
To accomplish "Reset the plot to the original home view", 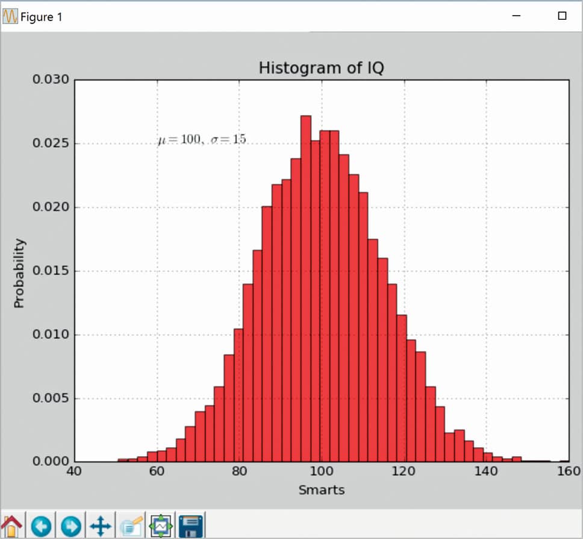I will point(12,525).
